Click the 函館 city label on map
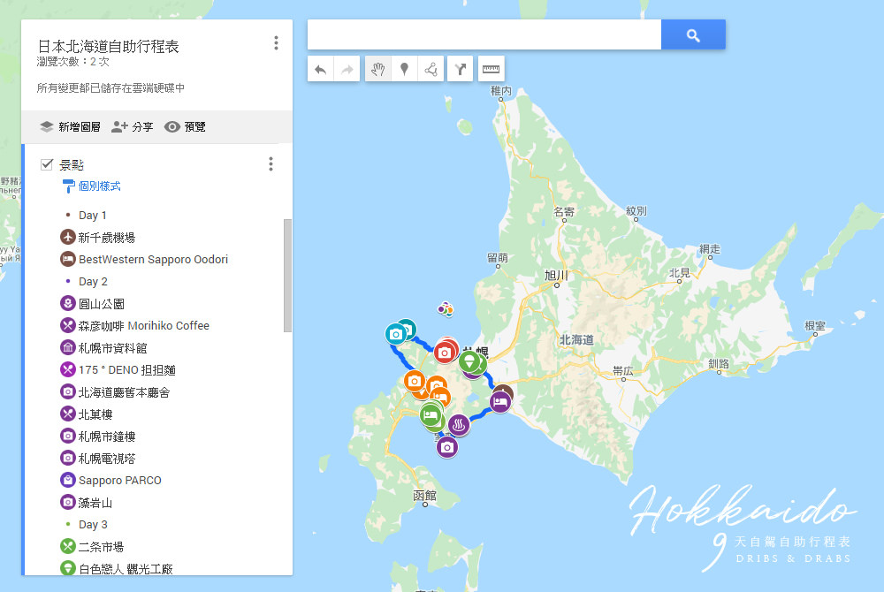Screen dimensions: 884x592 pyautogui.click(x=424, y=496)
